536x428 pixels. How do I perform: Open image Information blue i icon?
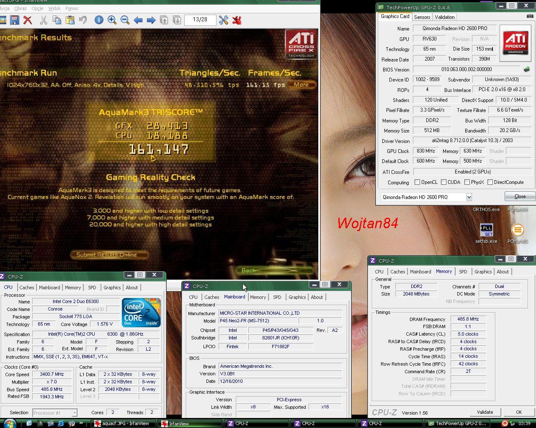pos(99,20)
